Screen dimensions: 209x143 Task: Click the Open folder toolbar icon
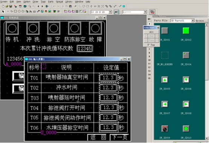(7, 6)
